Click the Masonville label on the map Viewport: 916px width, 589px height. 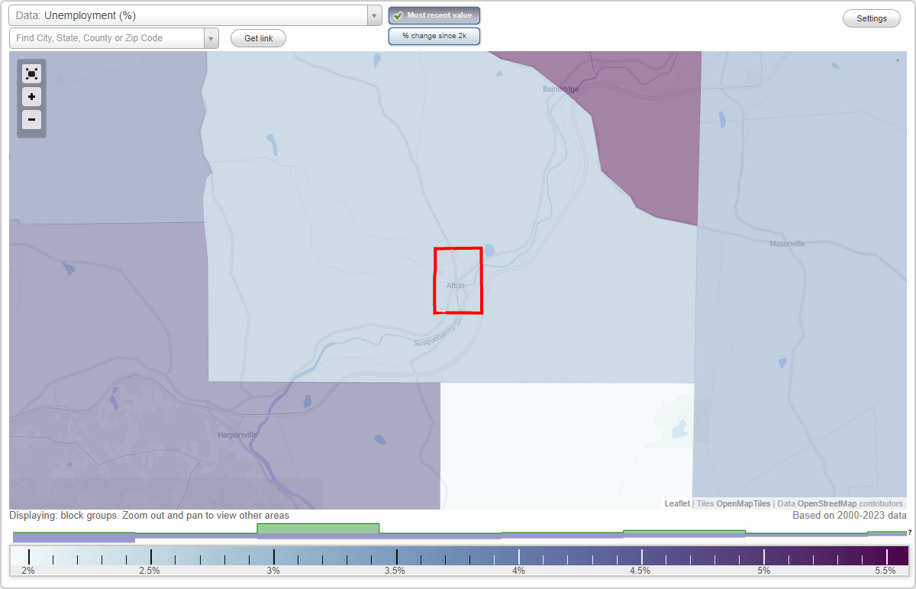(x=787, y=244)
